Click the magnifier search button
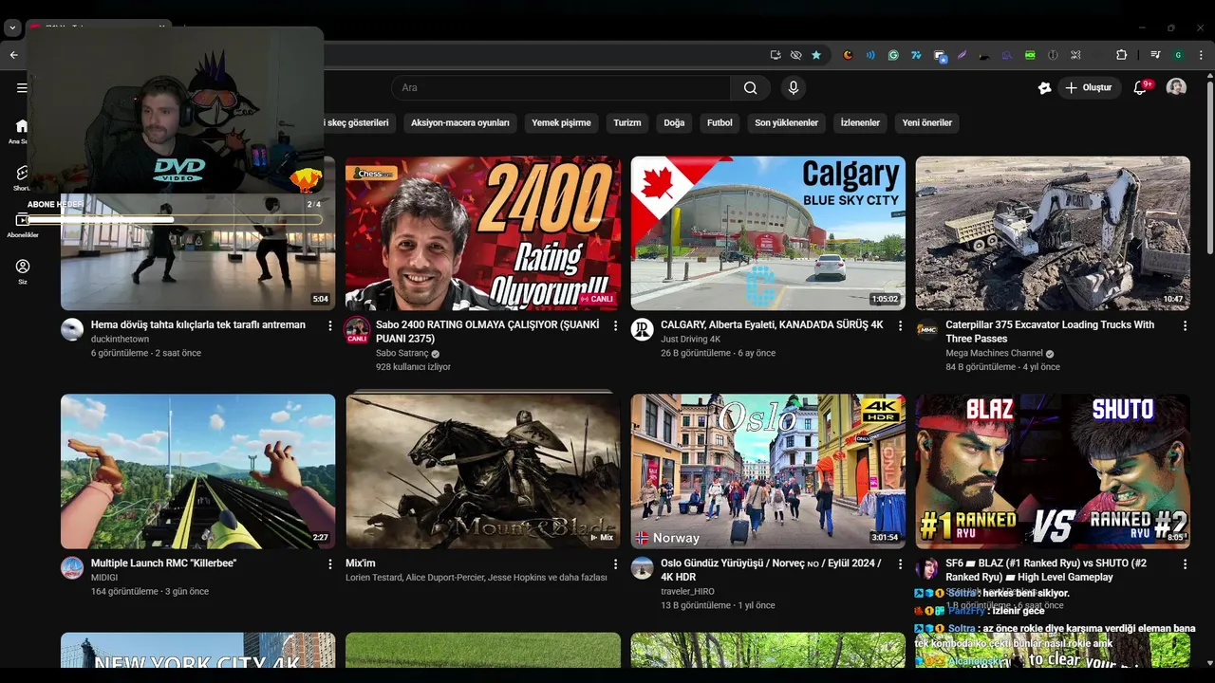 (750, 88)
